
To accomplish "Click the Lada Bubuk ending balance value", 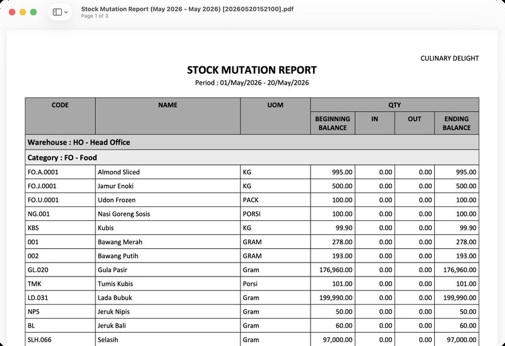I will click(460, 297).
